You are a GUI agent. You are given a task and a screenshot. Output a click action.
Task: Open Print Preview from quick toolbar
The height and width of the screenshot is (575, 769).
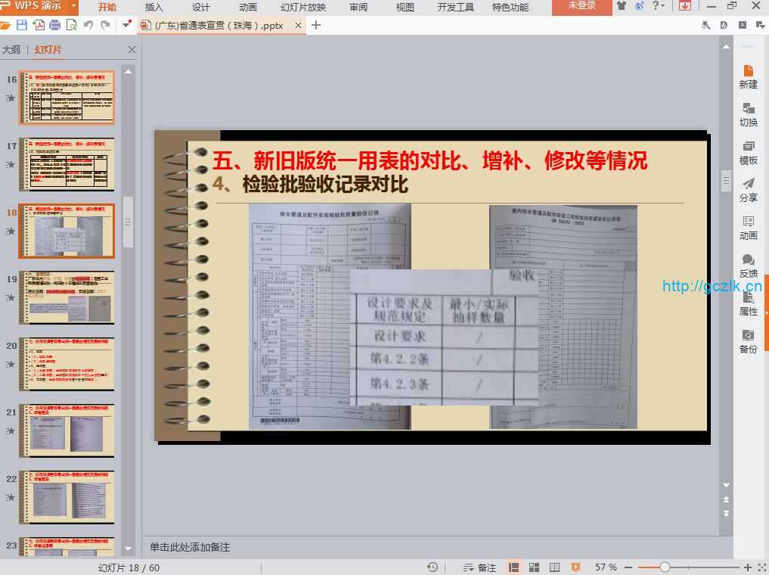[x=72, y=25]
